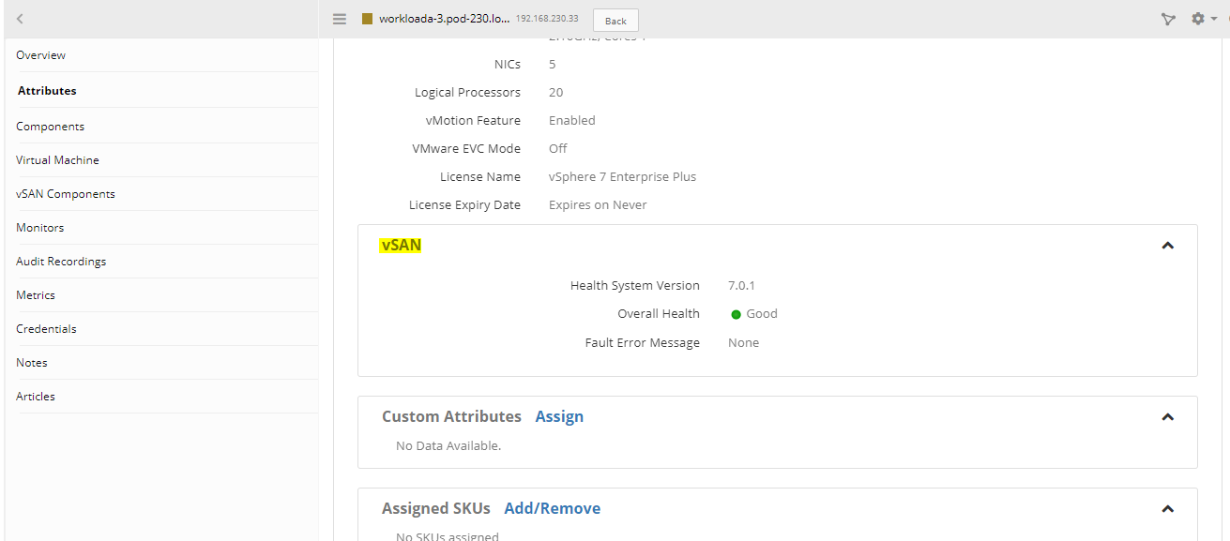The height and width of the screenshot is (541, 1230).
Task: Click the Add/Remove SKUs link
Action: (x=552, y=507)
